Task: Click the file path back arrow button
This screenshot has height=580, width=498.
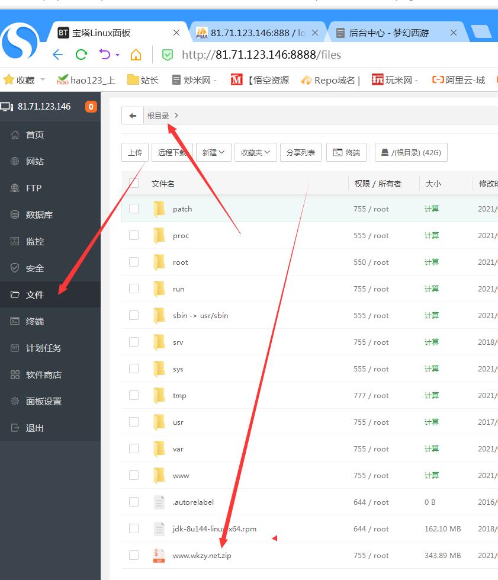Action: (x=133, y=116)
